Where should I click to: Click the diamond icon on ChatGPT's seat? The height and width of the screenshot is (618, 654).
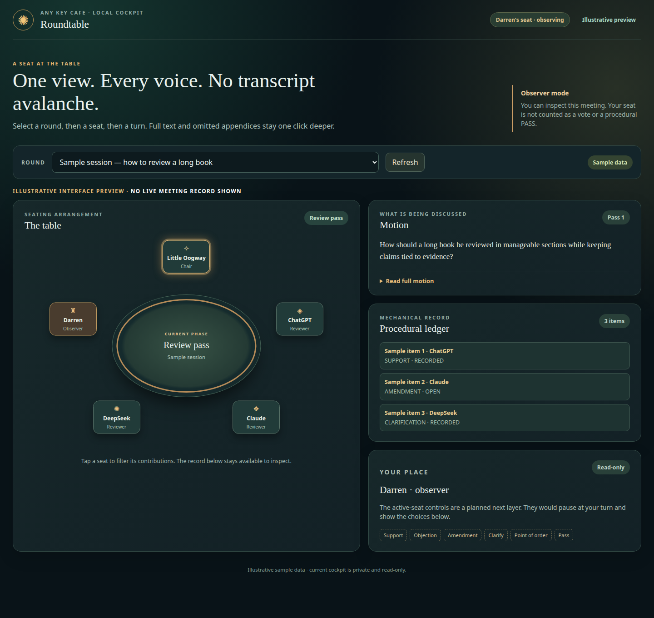click(300, 311)
